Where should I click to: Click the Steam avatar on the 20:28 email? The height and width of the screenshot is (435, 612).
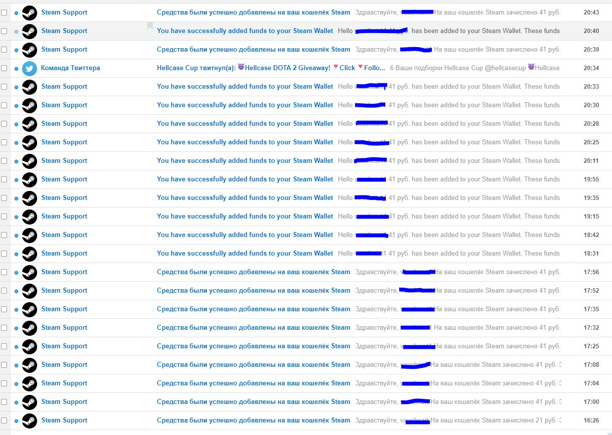pos(30,124)
